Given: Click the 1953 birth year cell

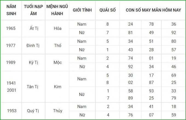Looking at the screenshot, I should click(11, 111).
